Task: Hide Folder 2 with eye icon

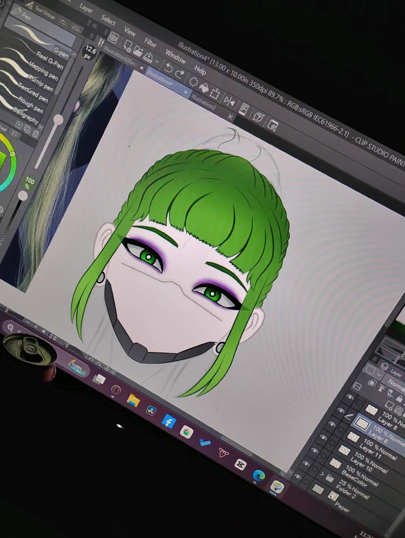Action: [x=306, y=464]
